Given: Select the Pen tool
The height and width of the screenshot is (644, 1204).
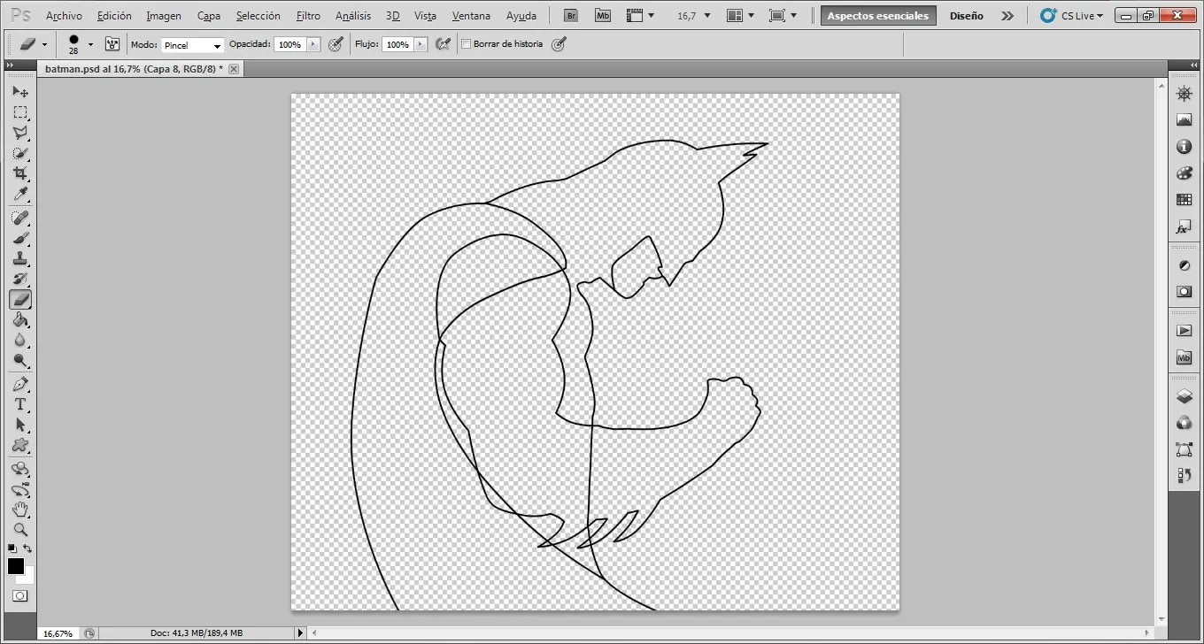Looking at the screenshot, I should (19, 385).
